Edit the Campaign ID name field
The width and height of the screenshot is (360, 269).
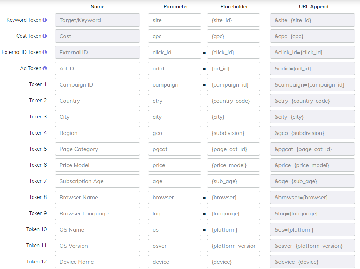tap(97, 84)
